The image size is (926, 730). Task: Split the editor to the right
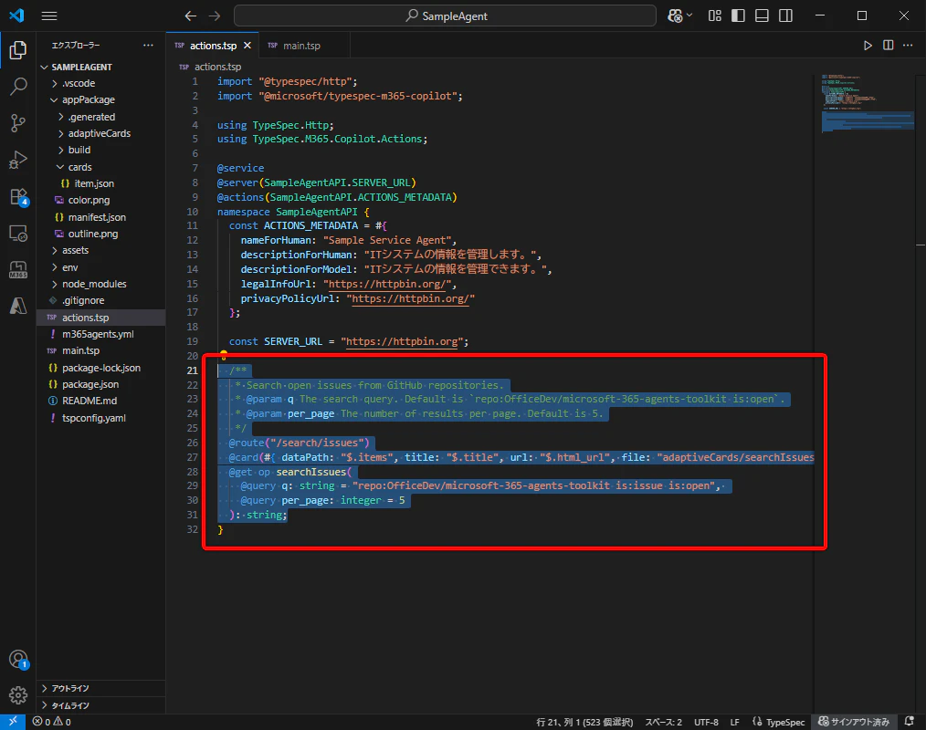888,46
